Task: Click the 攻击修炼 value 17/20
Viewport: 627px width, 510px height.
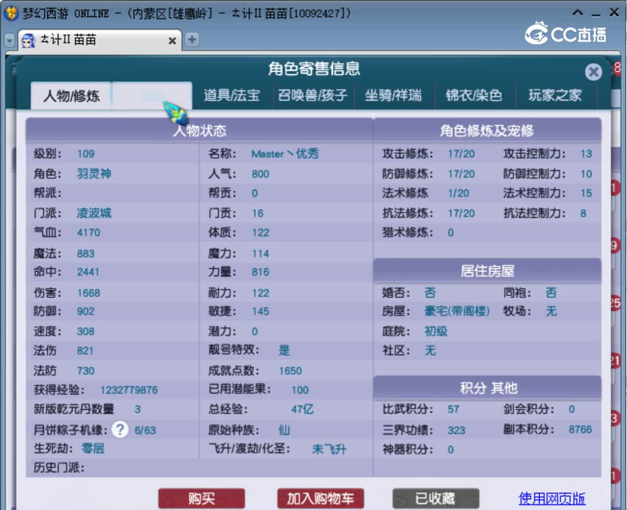Action: point(461,154)
